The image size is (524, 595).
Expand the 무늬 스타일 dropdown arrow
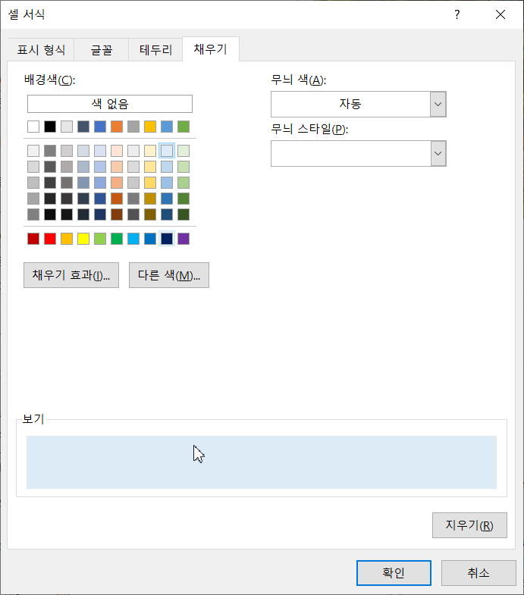[x=438, y=153]
